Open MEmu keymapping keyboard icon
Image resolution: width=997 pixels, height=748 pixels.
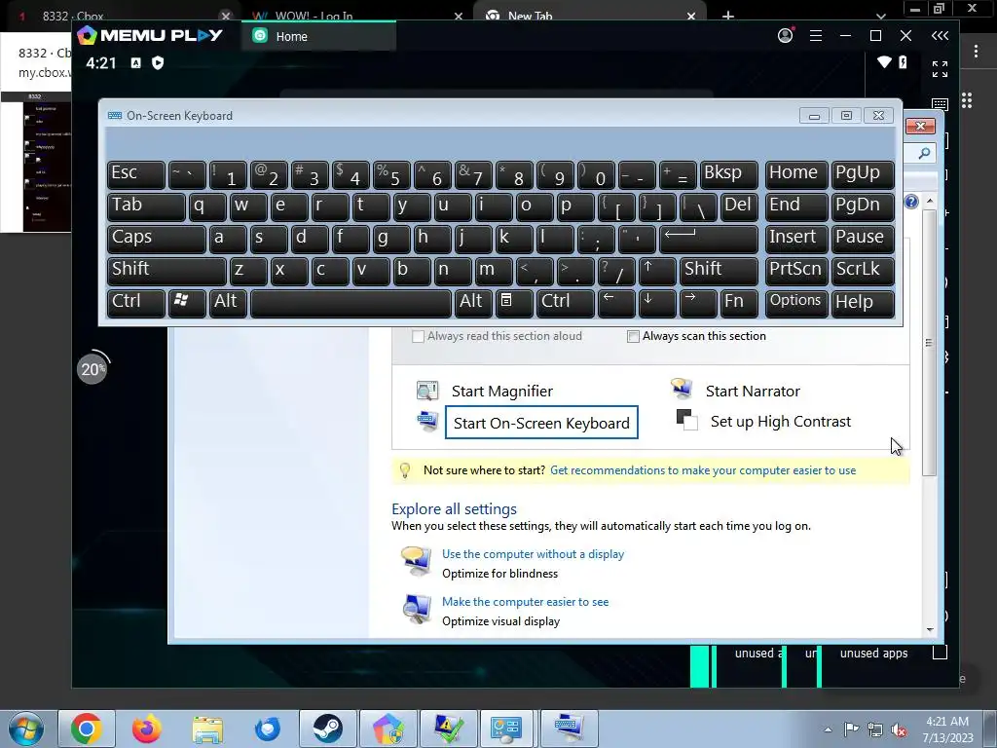click(940, 104)
